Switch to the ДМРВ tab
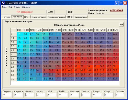128x100 pixels. [x=69, y=17]
